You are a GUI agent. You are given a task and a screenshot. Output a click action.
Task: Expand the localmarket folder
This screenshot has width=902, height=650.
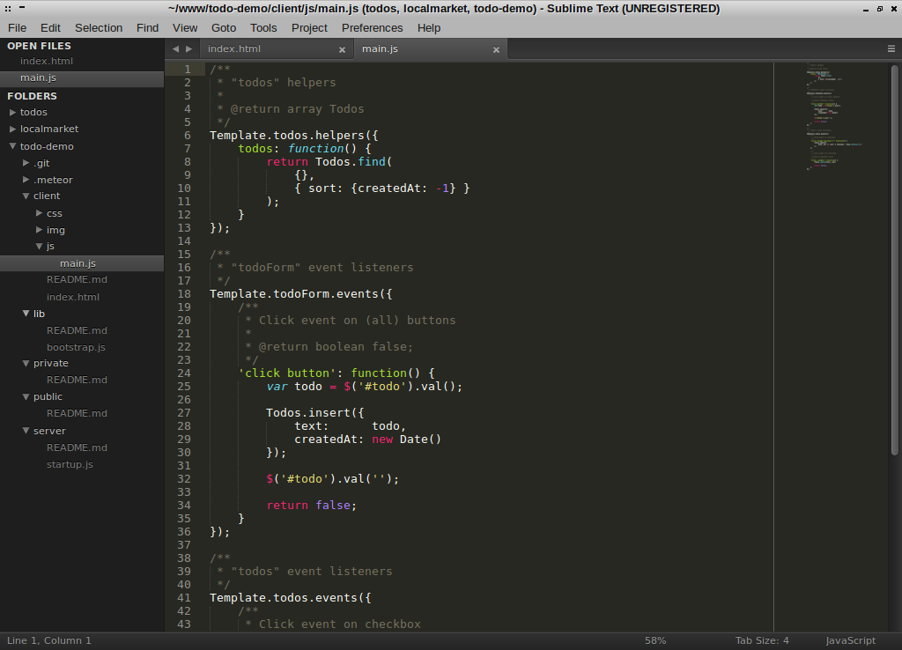pos(12,129)
